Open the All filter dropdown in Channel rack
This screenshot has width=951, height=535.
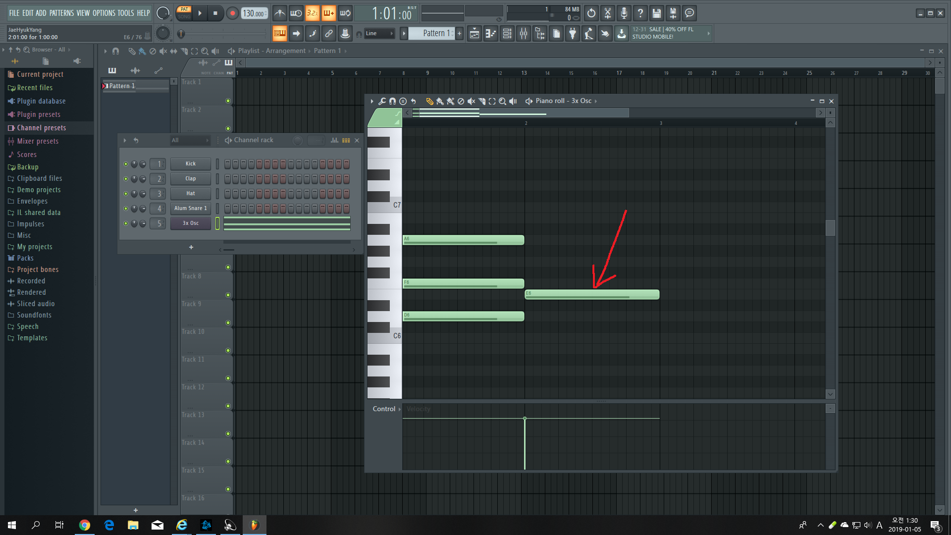[x=190, y=141]
